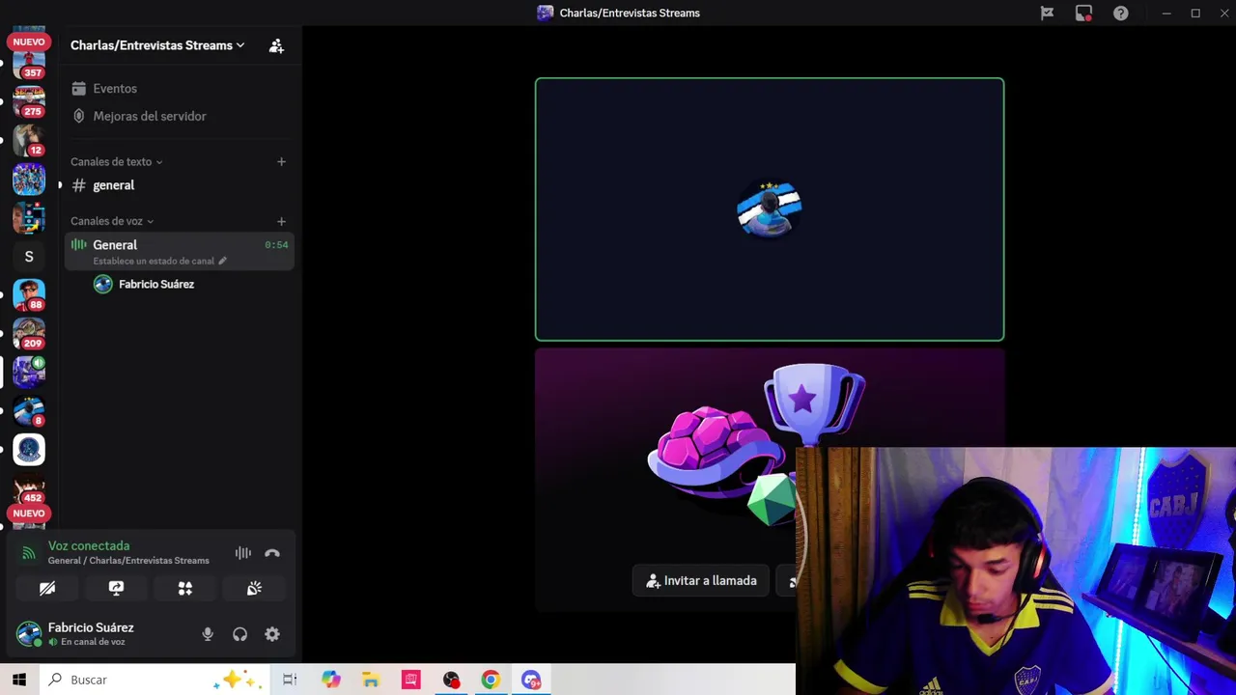Screen dimensions: 1236x695
Task: Open the server with 88 notifications
Action: [x=29, y=294]
